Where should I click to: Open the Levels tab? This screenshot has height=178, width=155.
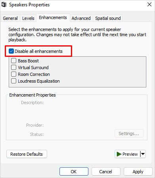coord(28,18)
